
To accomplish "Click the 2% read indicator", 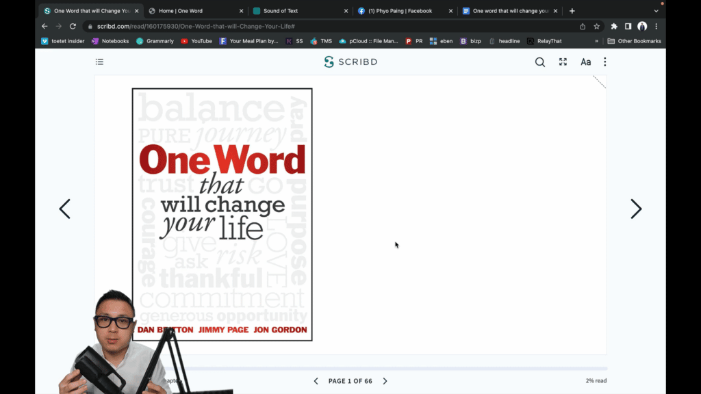I will (x=596, y=380).
